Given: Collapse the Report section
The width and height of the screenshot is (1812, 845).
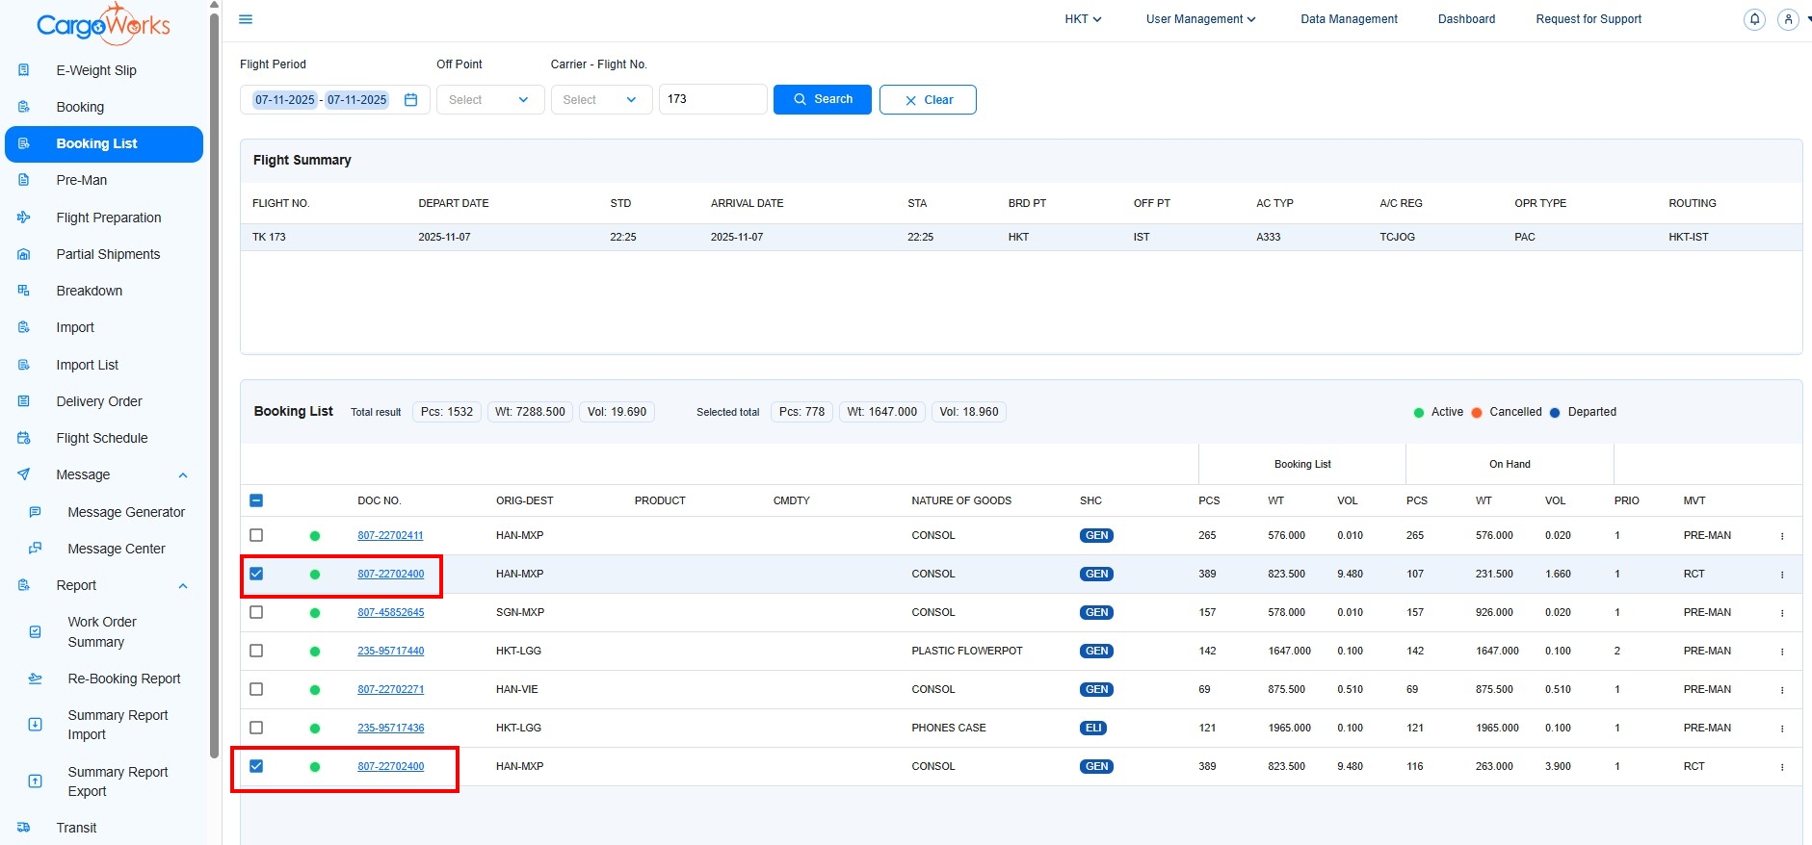Looking at the screenshot, I should coord(183,586).
